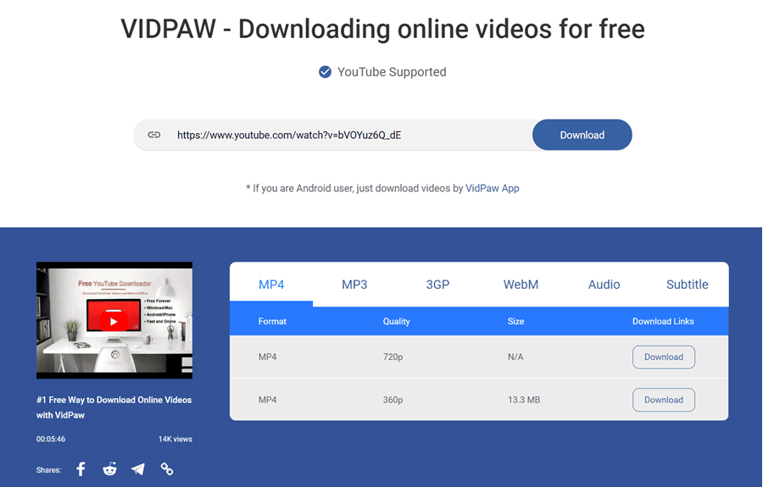Viewport: 763px width, 487px height.
Task: Switch to the 3GP tab
Action: pyautogui.click(x=437, y=285)
